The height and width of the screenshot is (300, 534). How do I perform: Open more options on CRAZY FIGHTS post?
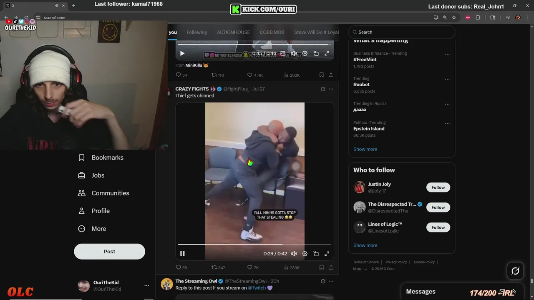tap(331, 89)
